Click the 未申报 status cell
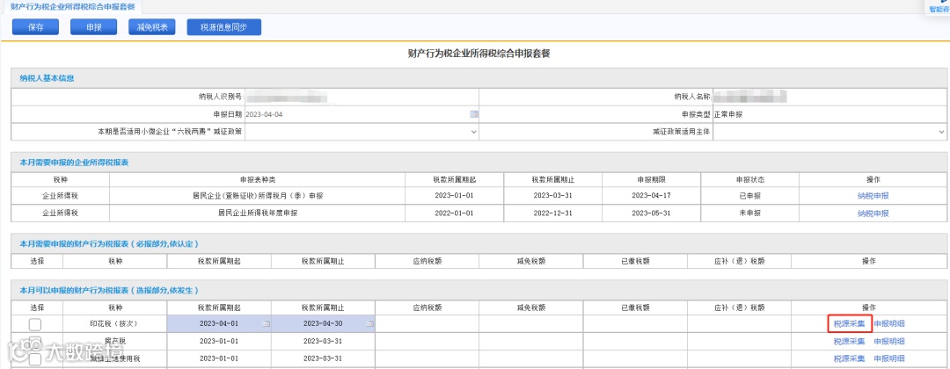The image size is (950, 369). point(749,213)
